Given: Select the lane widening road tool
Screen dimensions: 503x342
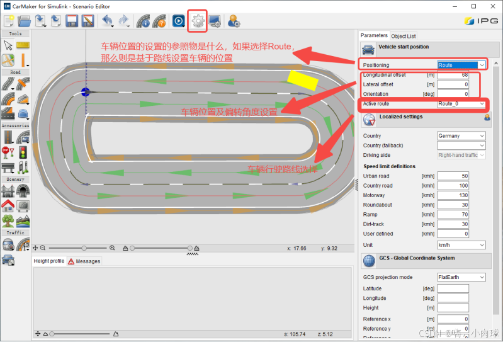Looking at the screenshot, I should 8,114.
